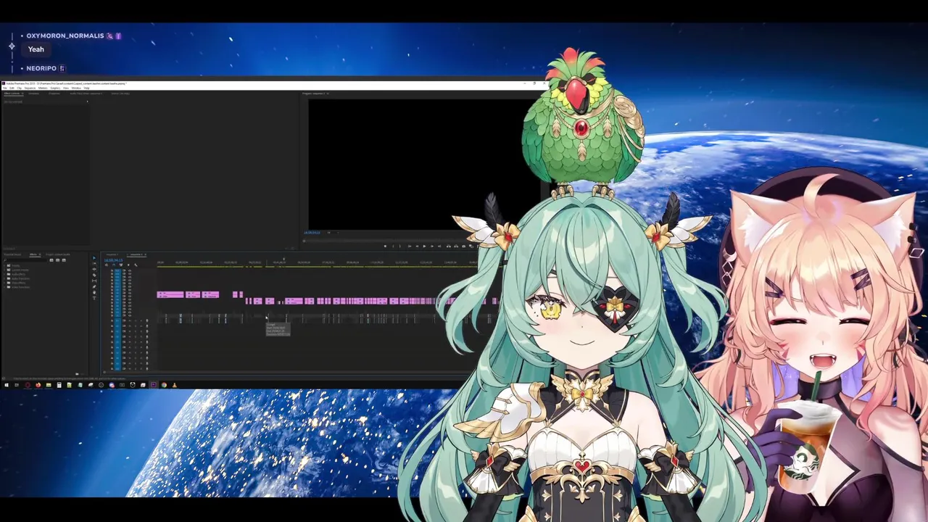Open the File menu in Premiere Pro
The width and height of the screenshot is (928, 522).
(x=4, y=88)
